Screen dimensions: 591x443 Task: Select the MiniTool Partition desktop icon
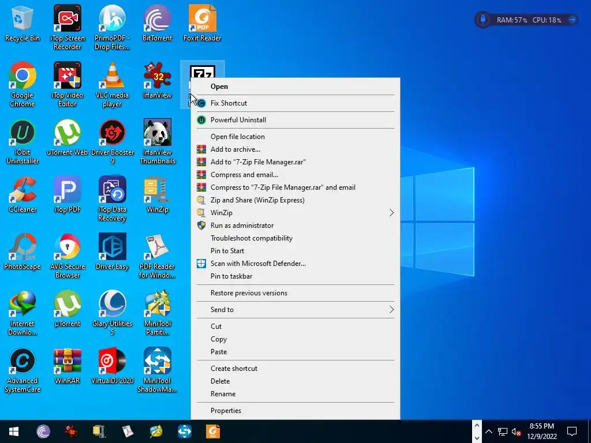157,313
